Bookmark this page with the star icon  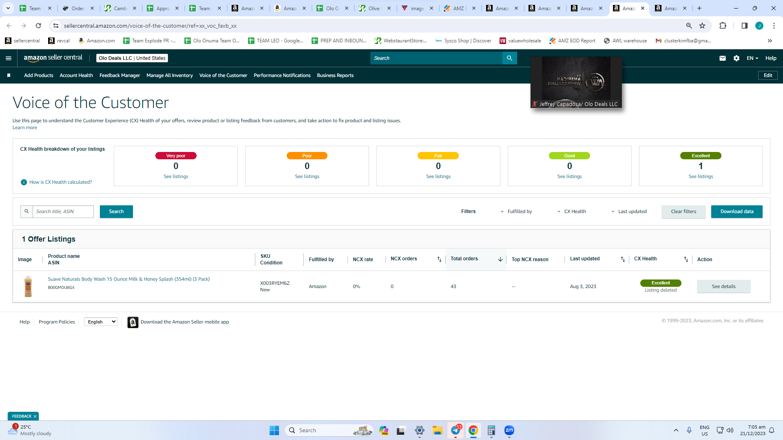click(x=702, y=26)
